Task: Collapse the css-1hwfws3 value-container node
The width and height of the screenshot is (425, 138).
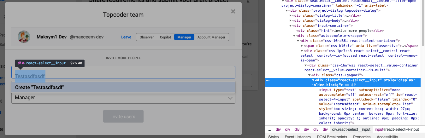Action: (x=306, y=65)
